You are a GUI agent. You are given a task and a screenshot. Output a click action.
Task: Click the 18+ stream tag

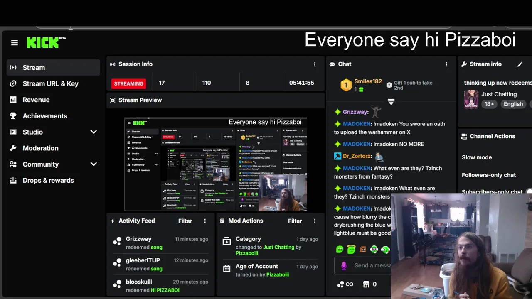click(x=489, y=104)
